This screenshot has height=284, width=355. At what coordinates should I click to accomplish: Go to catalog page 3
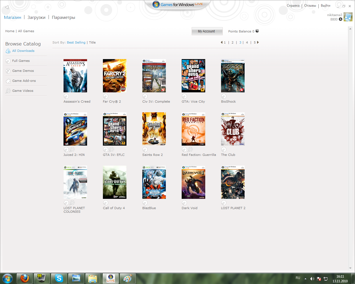[240, 42]
